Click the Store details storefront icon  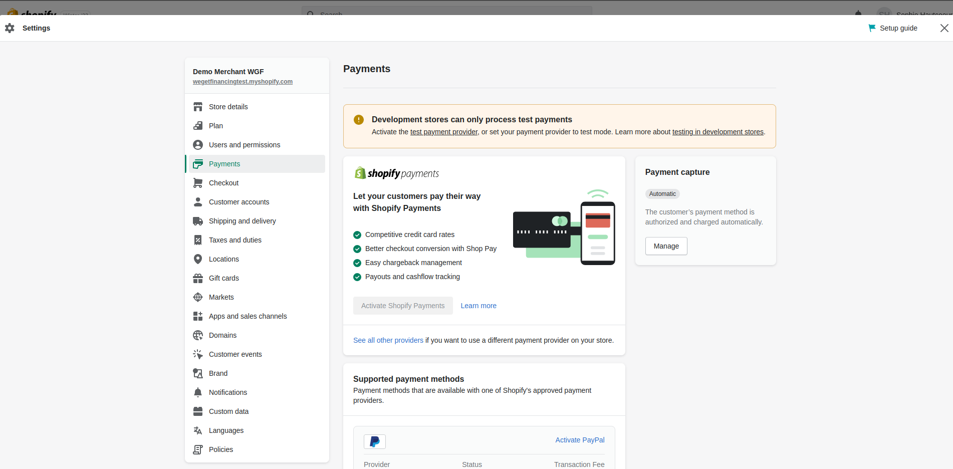click(x=198, y=107)
